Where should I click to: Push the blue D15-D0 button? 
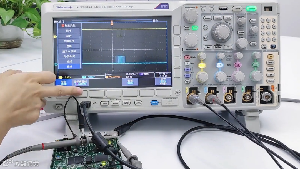click(154, 103)
